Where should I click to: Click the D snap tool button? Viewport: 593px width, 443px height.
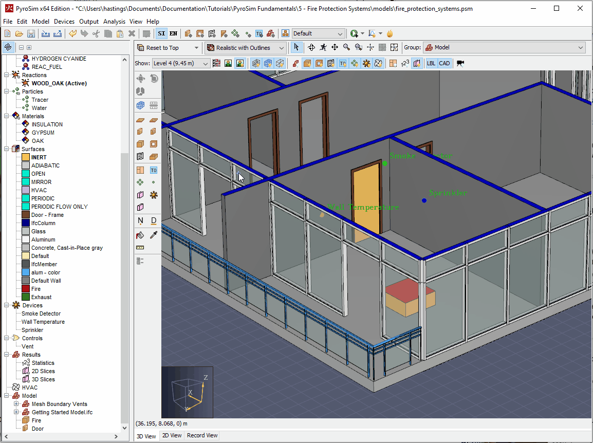pyautogui.click(x=154, y=220)
